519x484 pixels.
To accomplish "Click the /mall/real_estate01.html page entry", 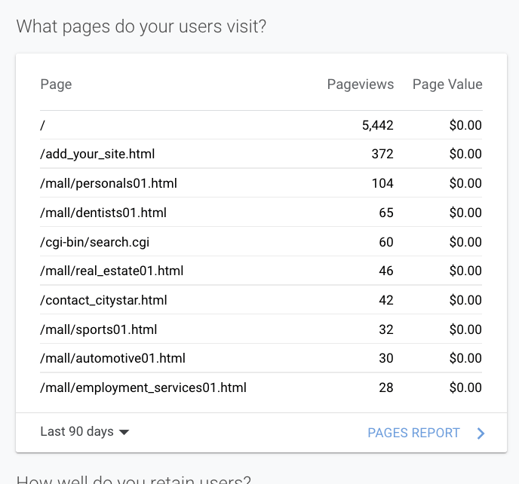I will [112, 271].
